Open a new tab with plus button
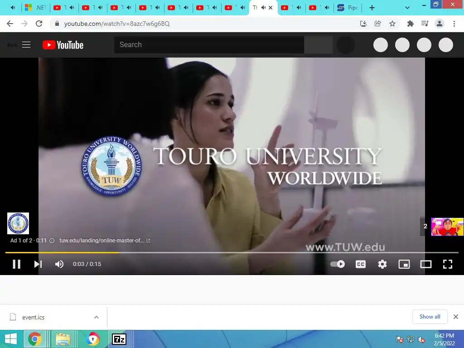Image resolution: width=464 pixels, height=348 pixels. coord(372,8)
